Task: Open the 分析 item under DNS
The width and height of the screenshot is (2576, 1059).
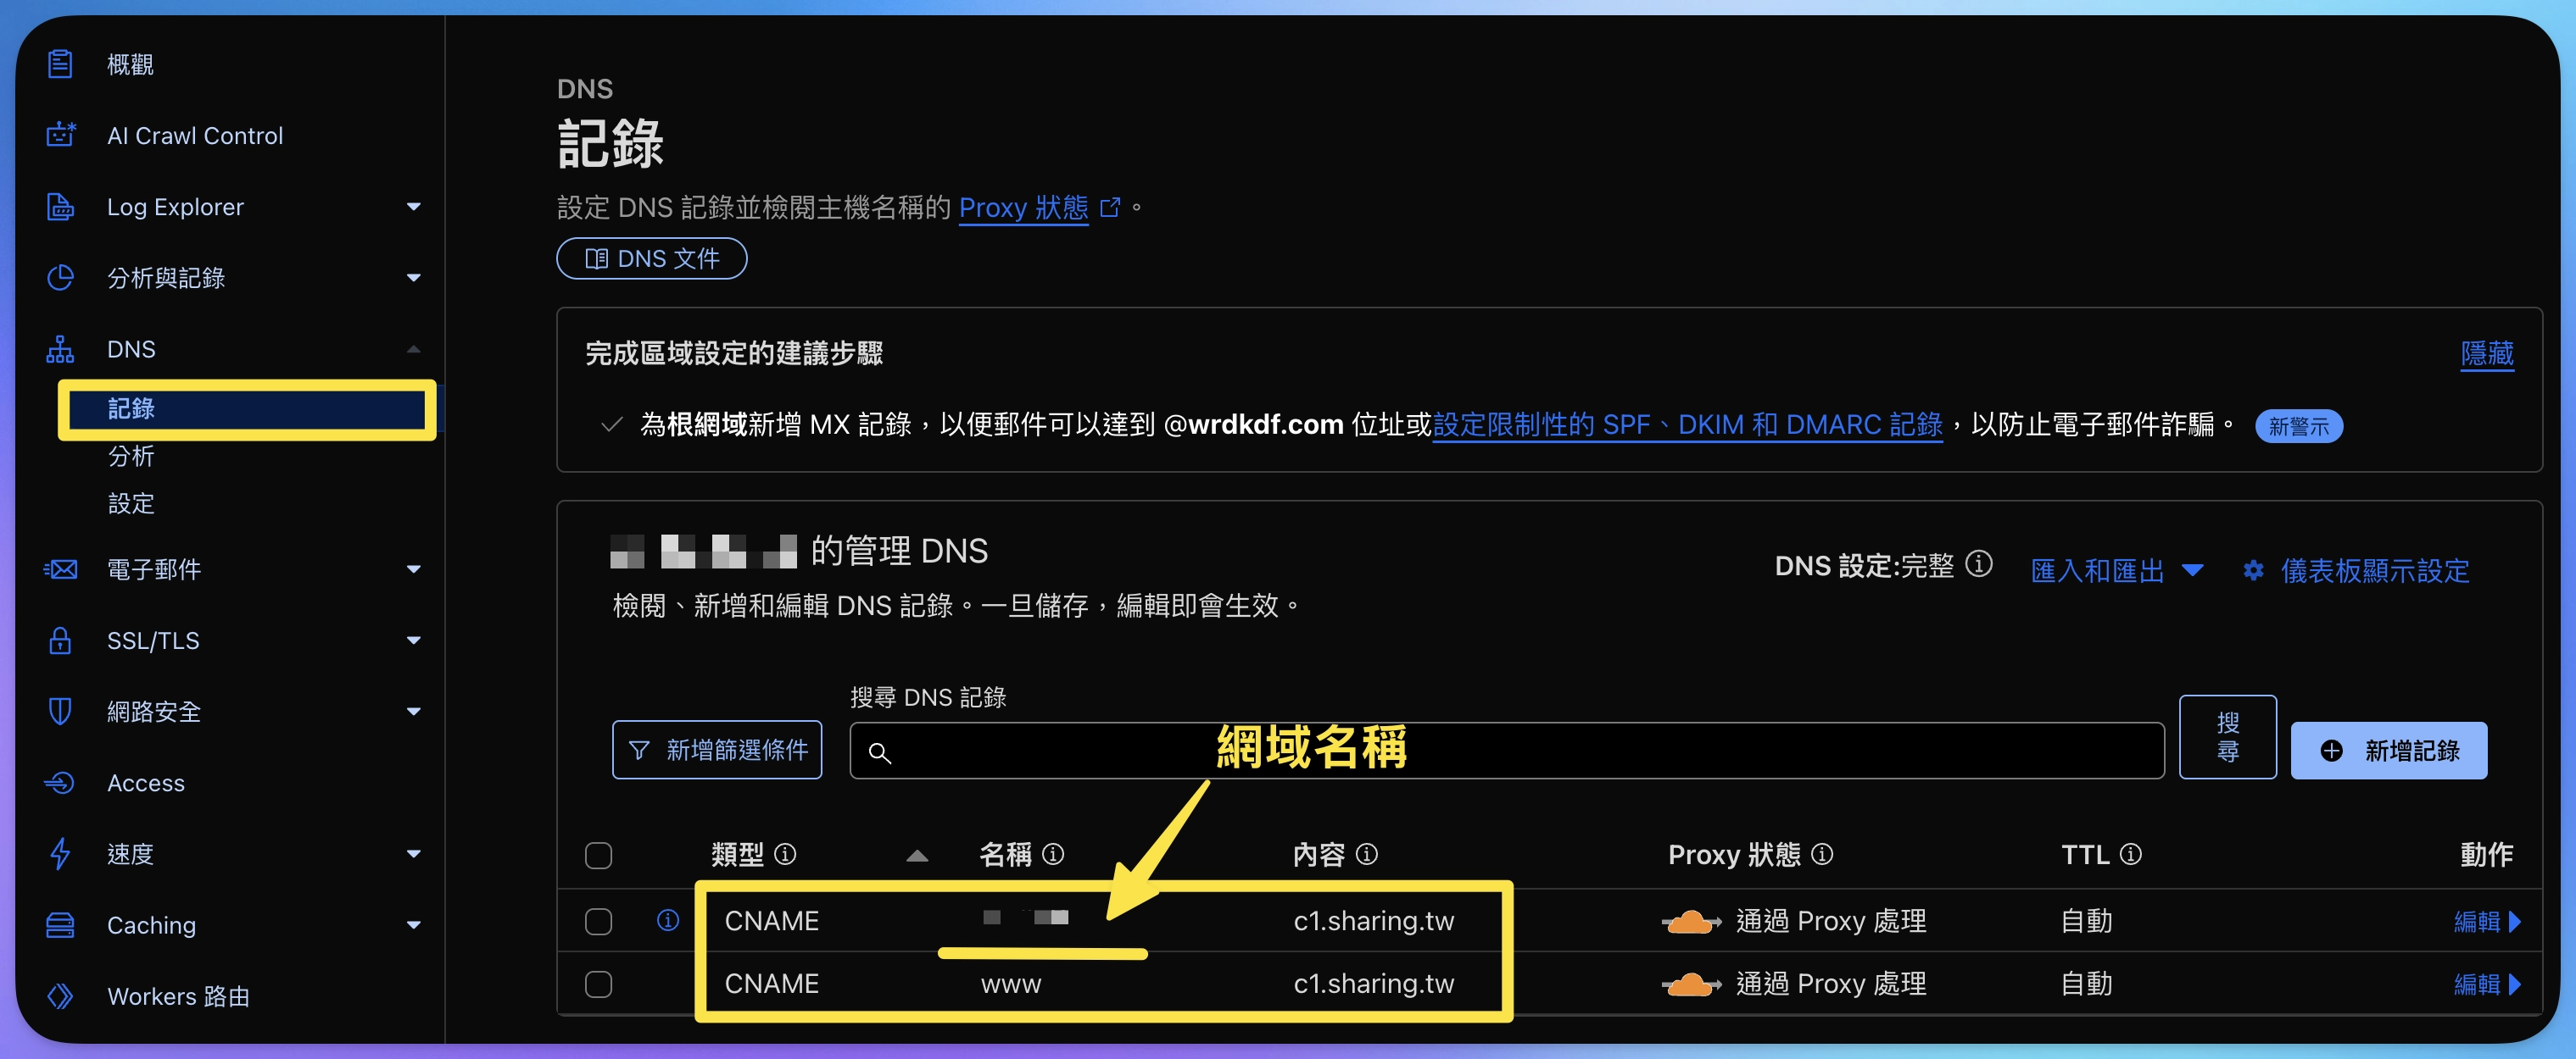Action: tap(131, 457)
